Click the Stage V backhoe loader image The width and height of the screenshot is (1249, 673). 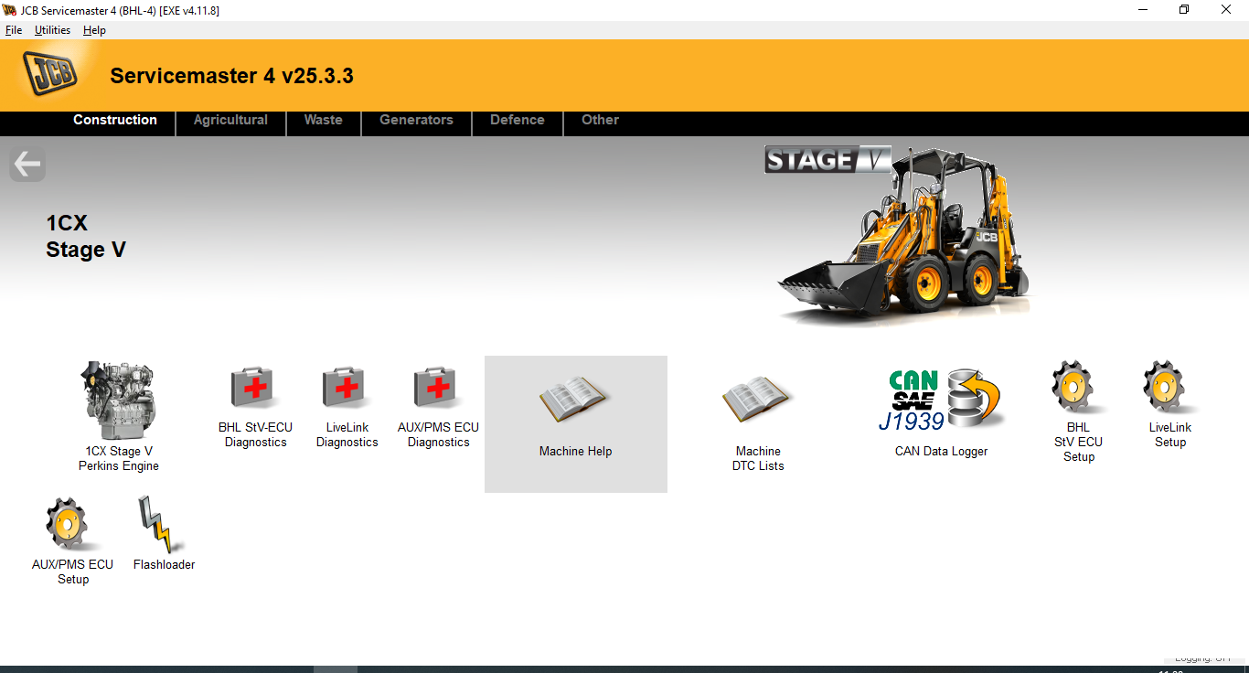pyautogui.click(x=905, y=238)
